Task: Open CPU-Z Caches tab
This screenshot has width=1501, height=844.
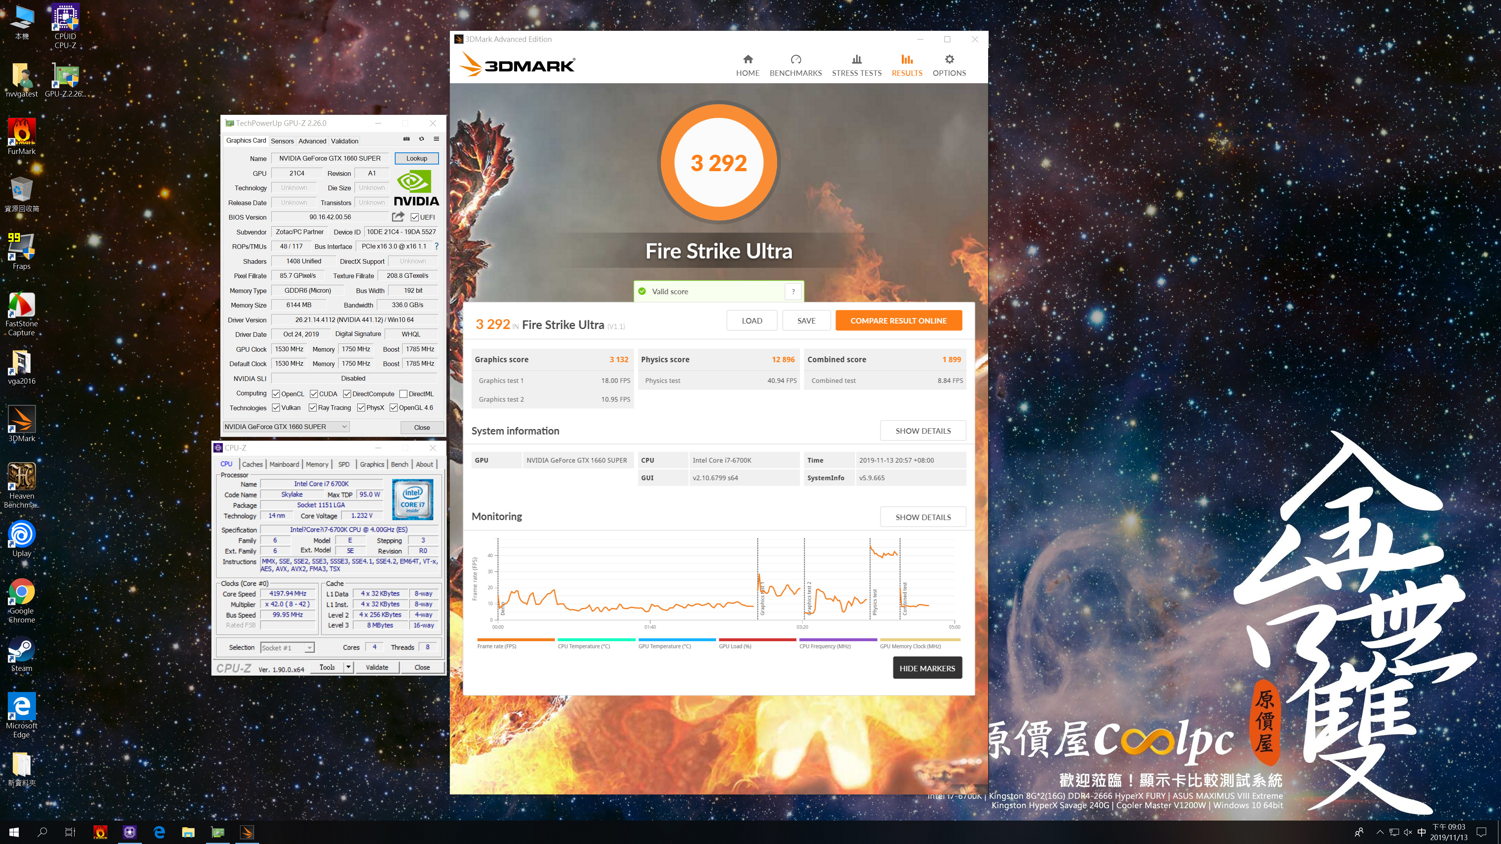Action: pyautogui.click(x=252, y=464)
